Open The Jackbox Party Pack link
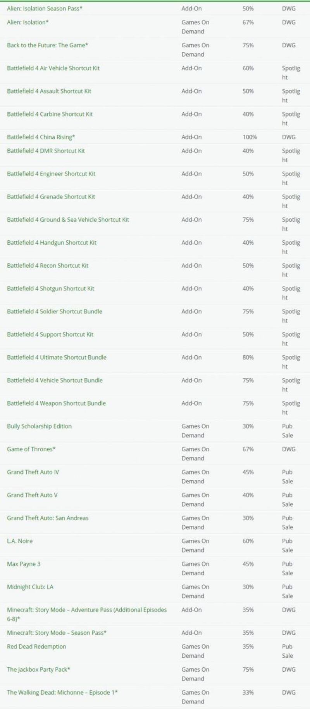This screenshot has width=310, height=709. coord(38,669)
